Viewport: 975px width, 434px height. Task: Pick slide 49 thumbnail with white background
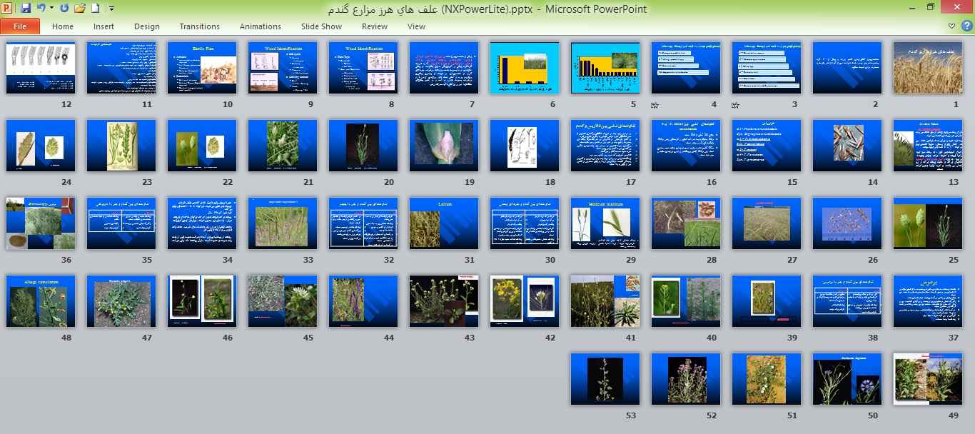tap(927, 379)
